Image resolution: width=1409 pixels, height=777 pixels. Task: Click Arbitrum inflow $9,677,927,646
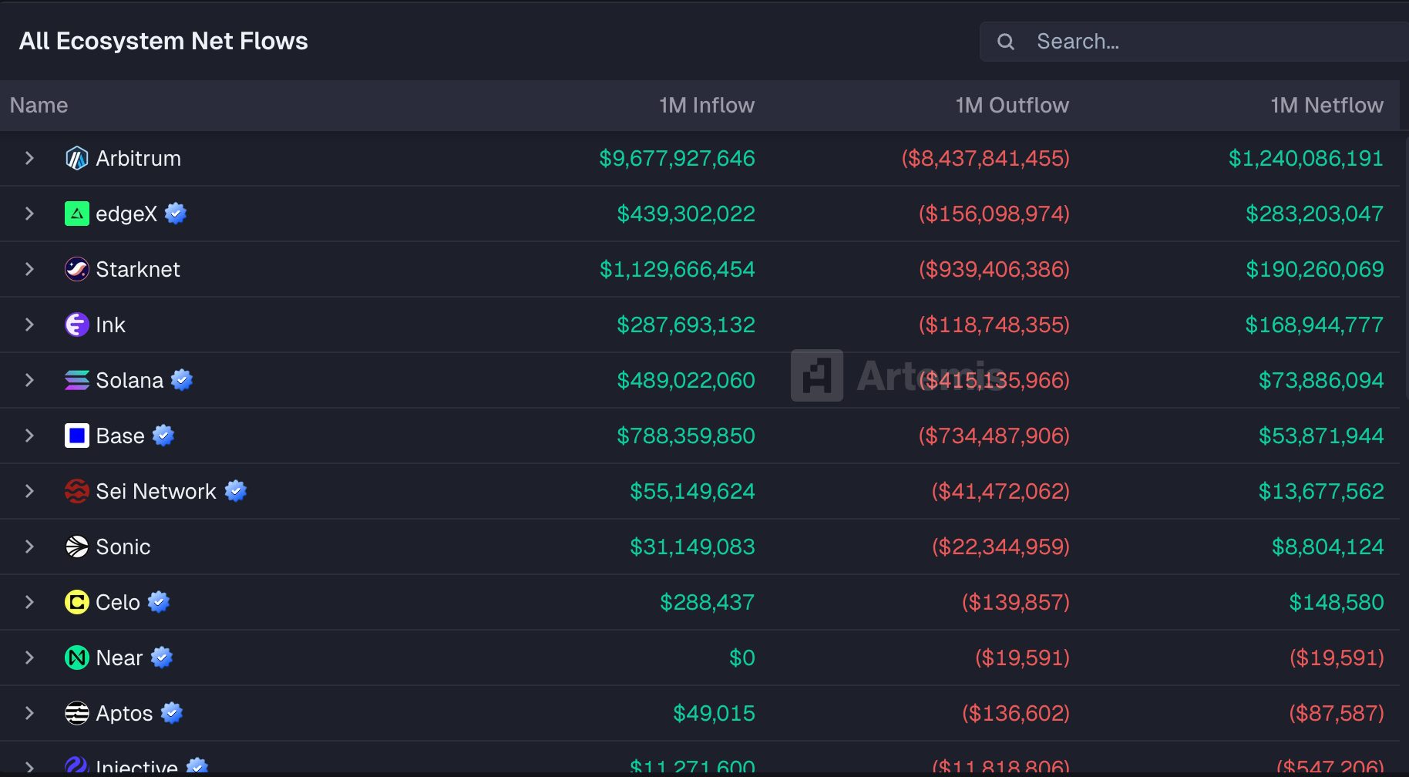tap(677, 159)
